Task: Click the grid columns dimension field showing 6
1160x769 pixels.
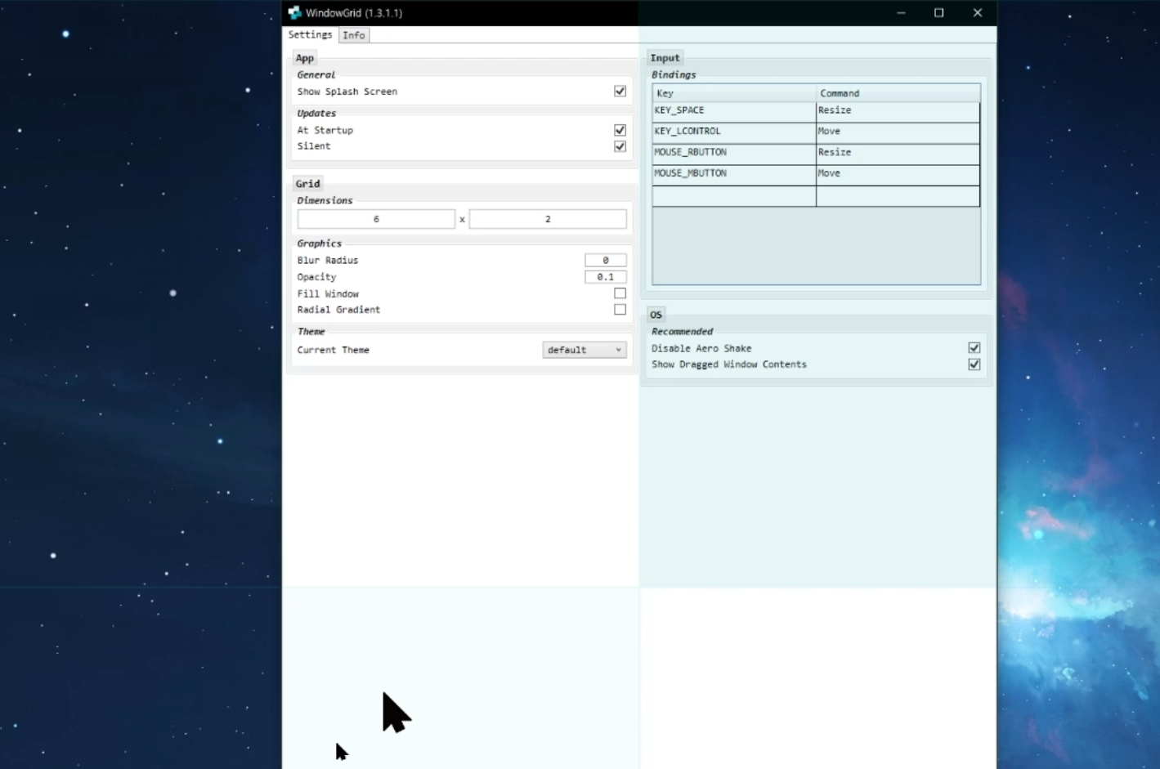Action: click(376, 219)
